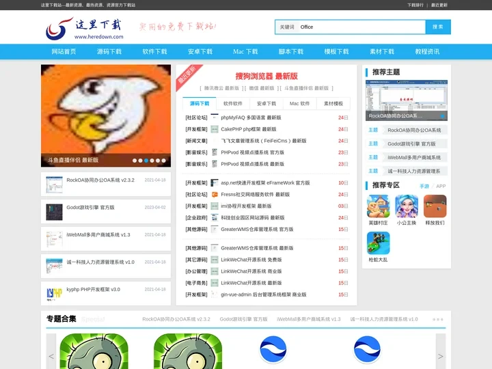
Task: Switch to the 手游 tab in 推荐专区
Action: pos(424,186)
